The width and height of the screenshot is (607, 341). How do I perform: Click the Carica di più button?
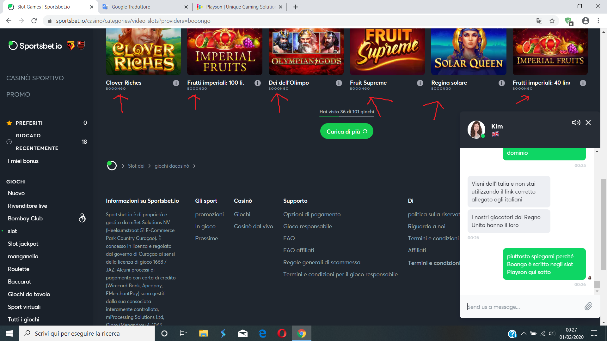[x=347, y=131]
